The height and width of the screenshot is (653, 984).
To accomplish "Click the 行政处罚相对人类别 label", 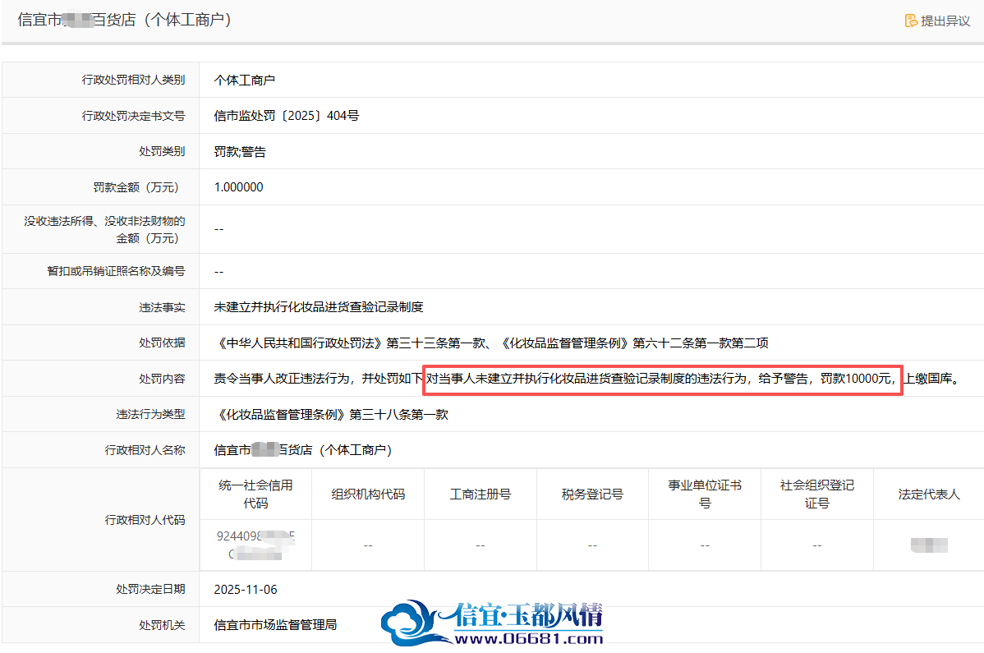I will click(133, 80).
